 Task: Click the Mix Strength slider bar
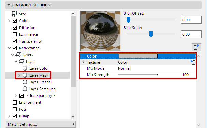[138, 74]
